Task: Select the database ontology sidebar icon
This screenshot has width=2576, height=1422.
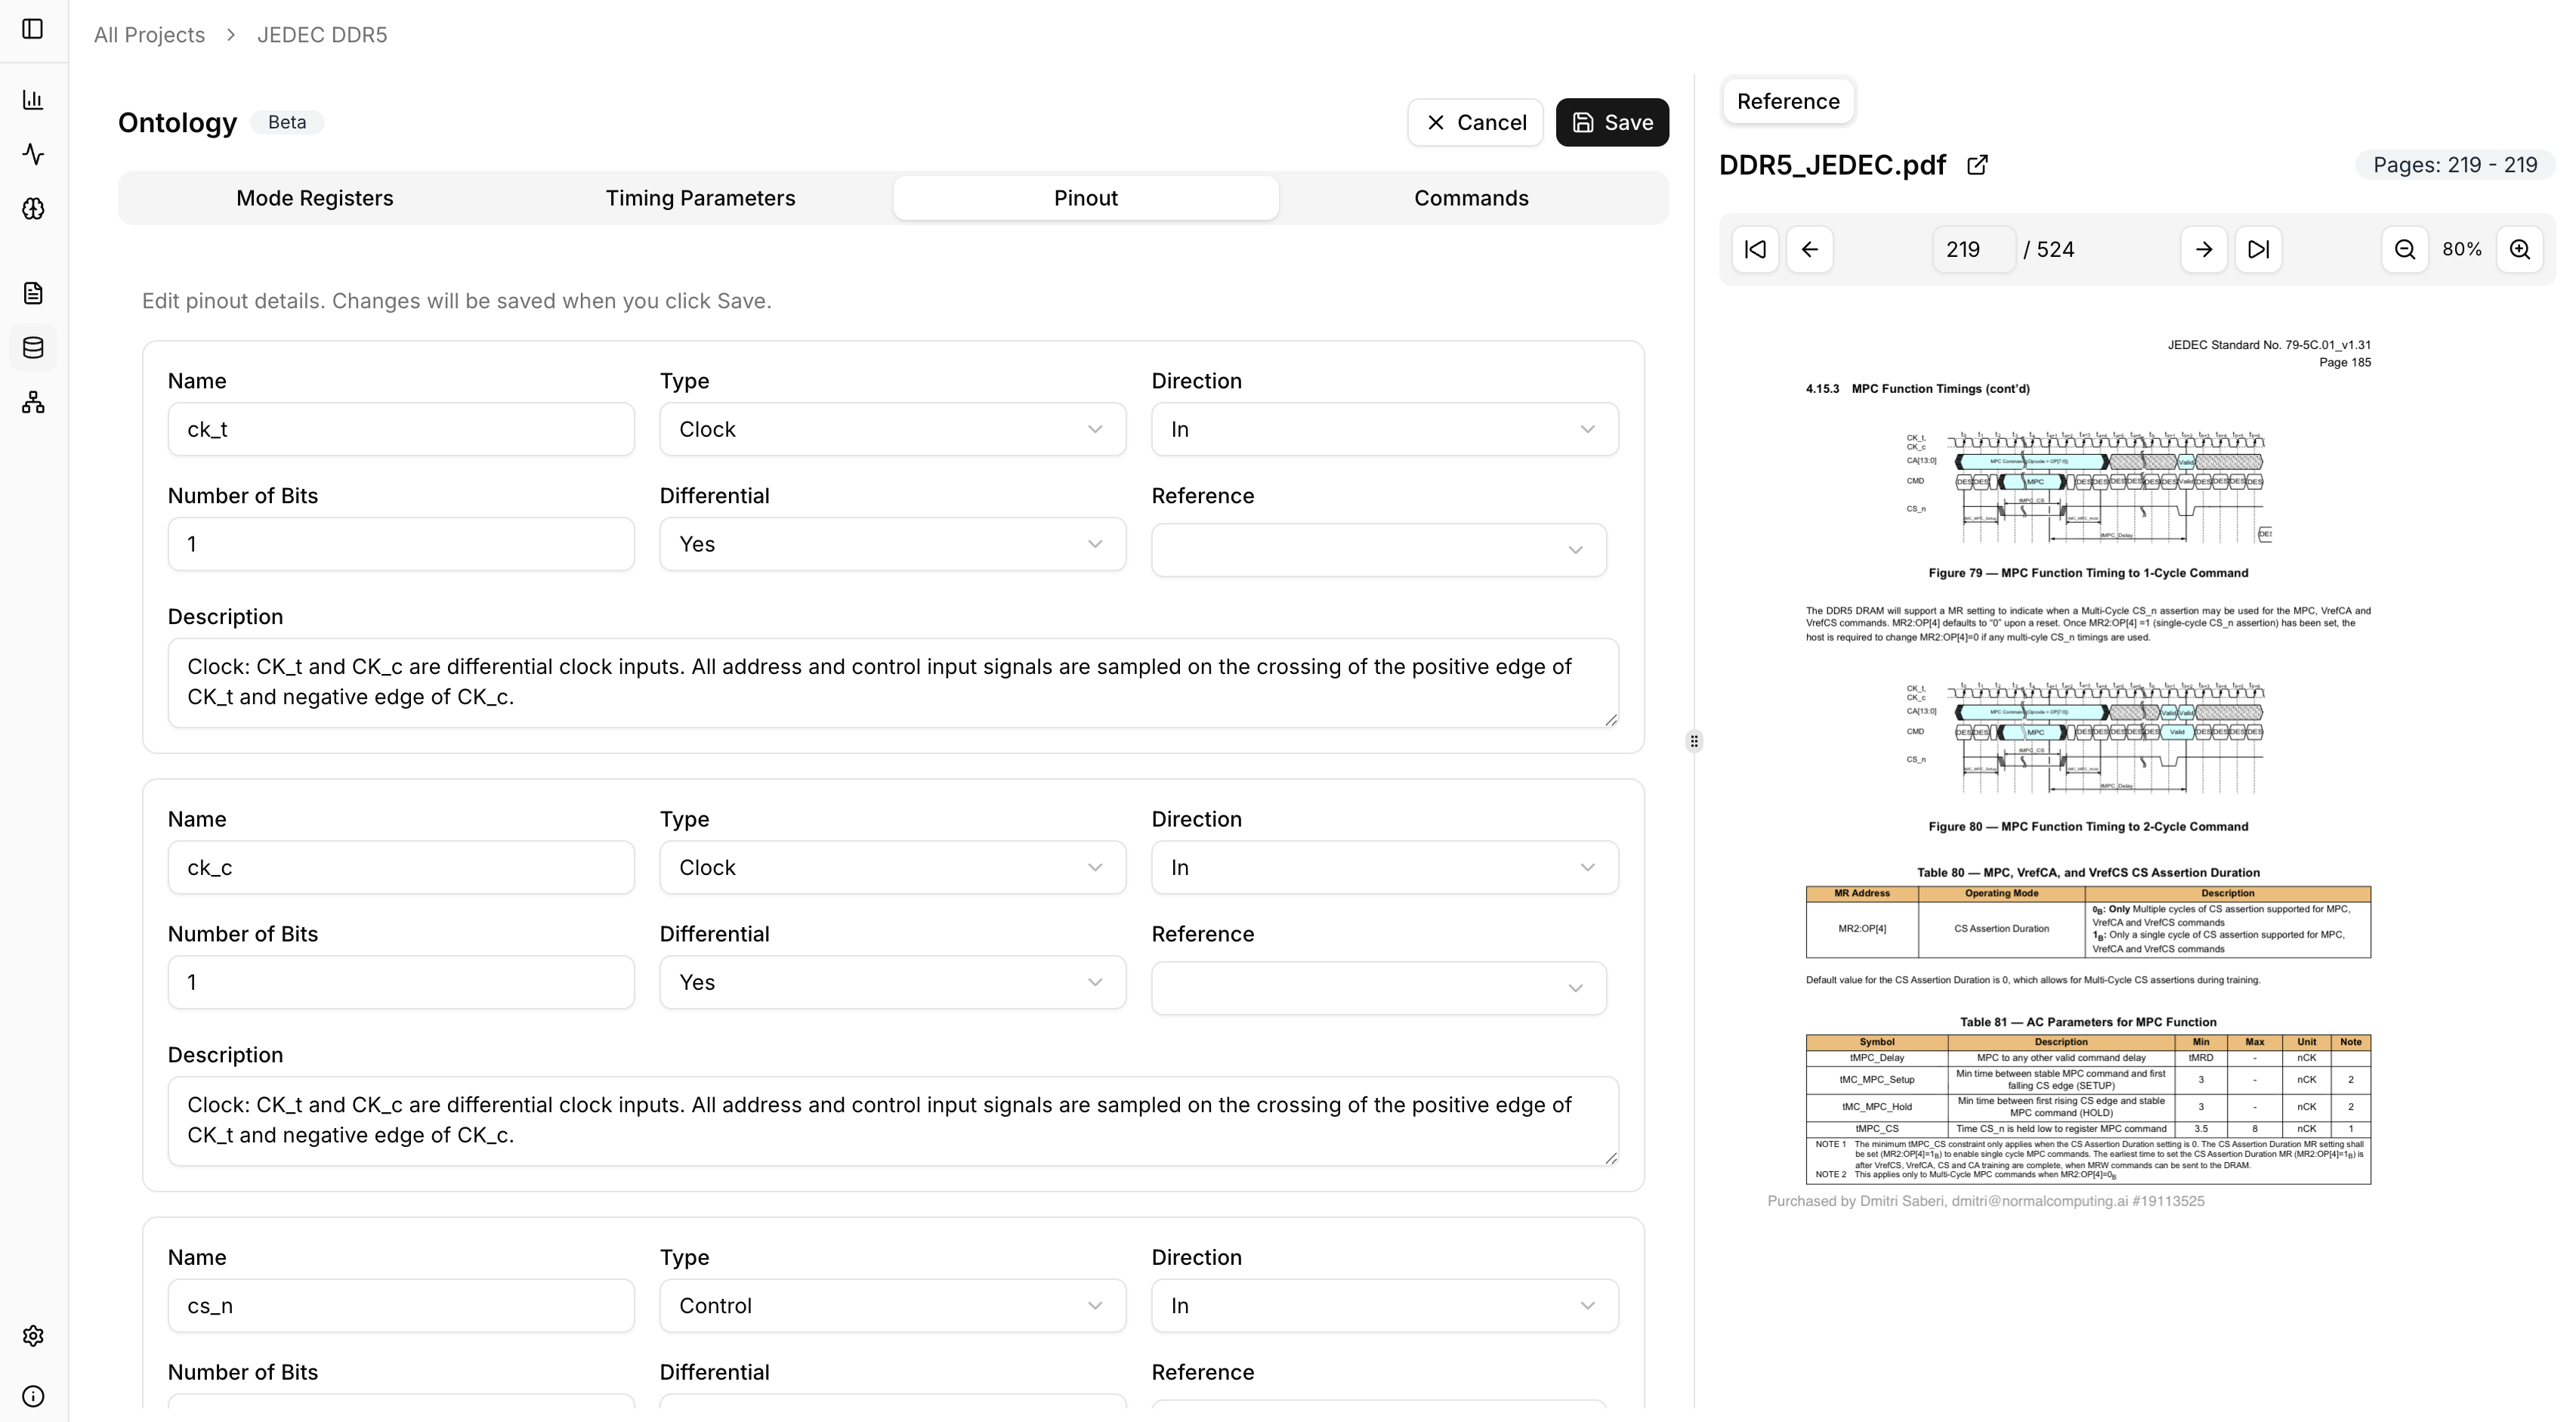Action: point(34,347)
